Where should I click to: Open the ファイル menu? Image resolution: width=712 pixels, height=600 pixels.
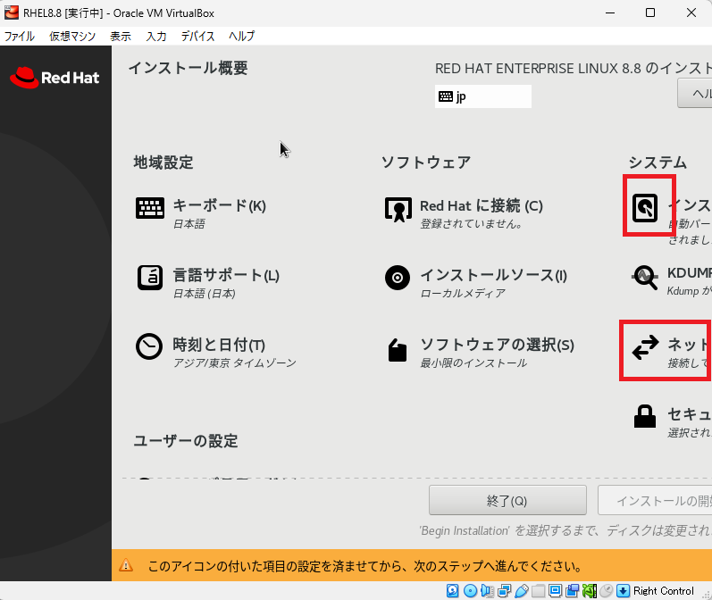20,37
